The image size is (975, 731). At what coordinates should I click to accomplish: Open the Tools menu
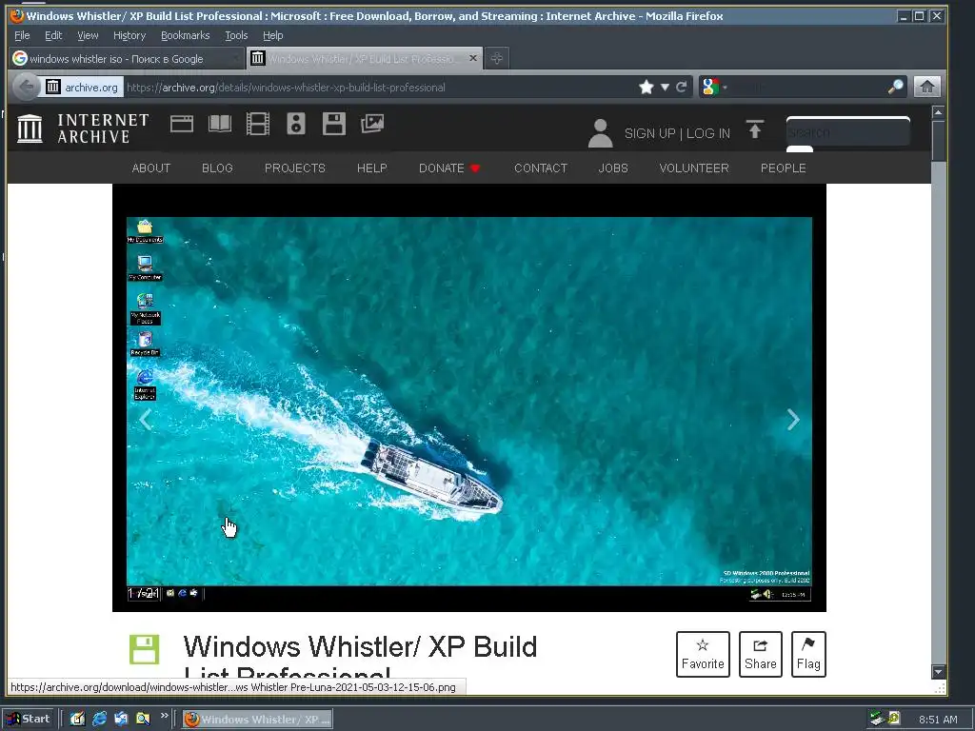(x=236, y=35)
